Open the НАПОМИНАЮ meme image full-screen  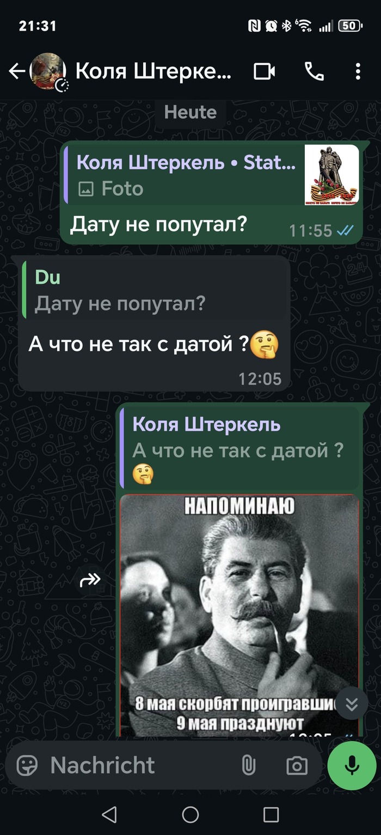pyautogui.click(x=239, y=615)
